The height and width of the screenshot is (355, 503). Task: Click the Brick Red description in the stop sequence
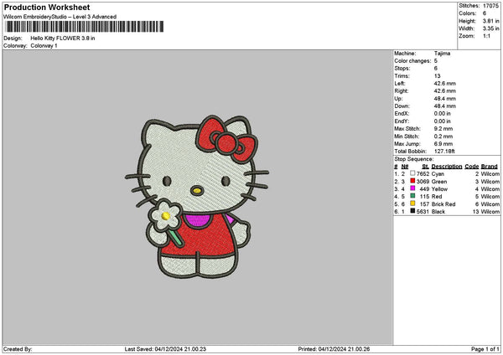tap(443, 203)
